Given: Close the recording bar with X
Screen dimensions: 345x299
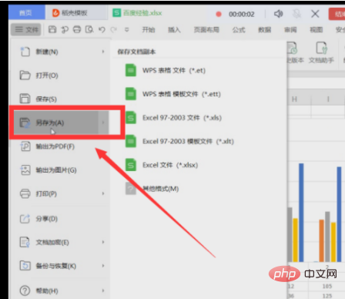Looking at the screenshot, I should tap(315, 14).
